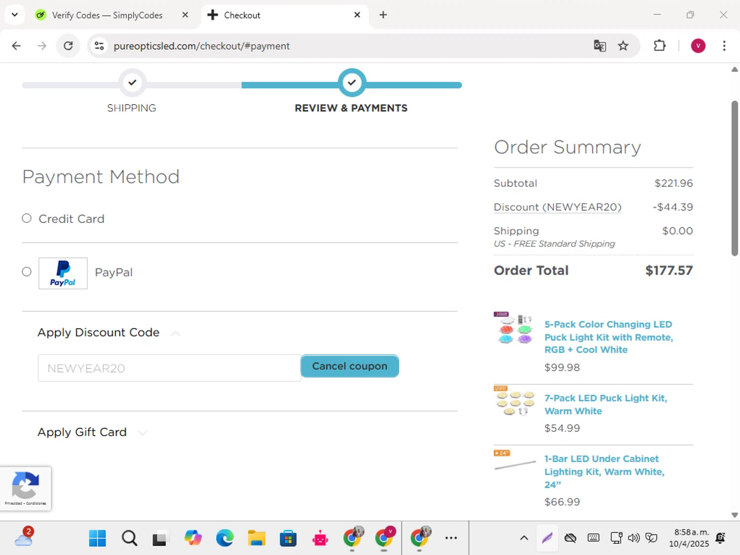Show hidden system tray icons
740x555 pixels.
coord(524,538)
